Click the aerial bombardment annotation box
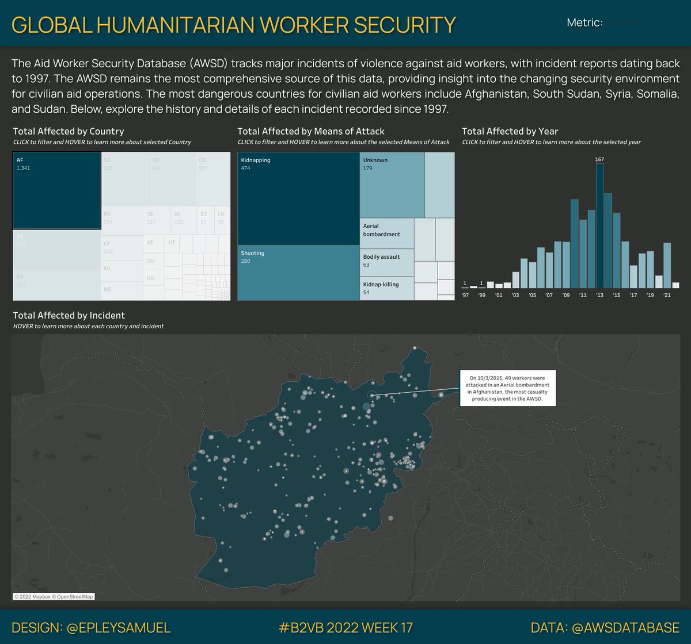Screen dimensions: 691x644 pos(508,388)
